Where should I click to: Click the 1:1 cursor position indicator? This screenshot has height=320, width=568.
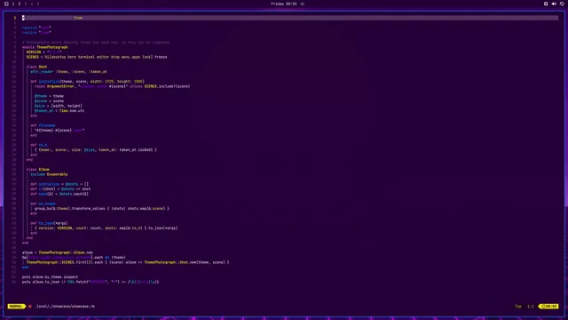(531, 306)
